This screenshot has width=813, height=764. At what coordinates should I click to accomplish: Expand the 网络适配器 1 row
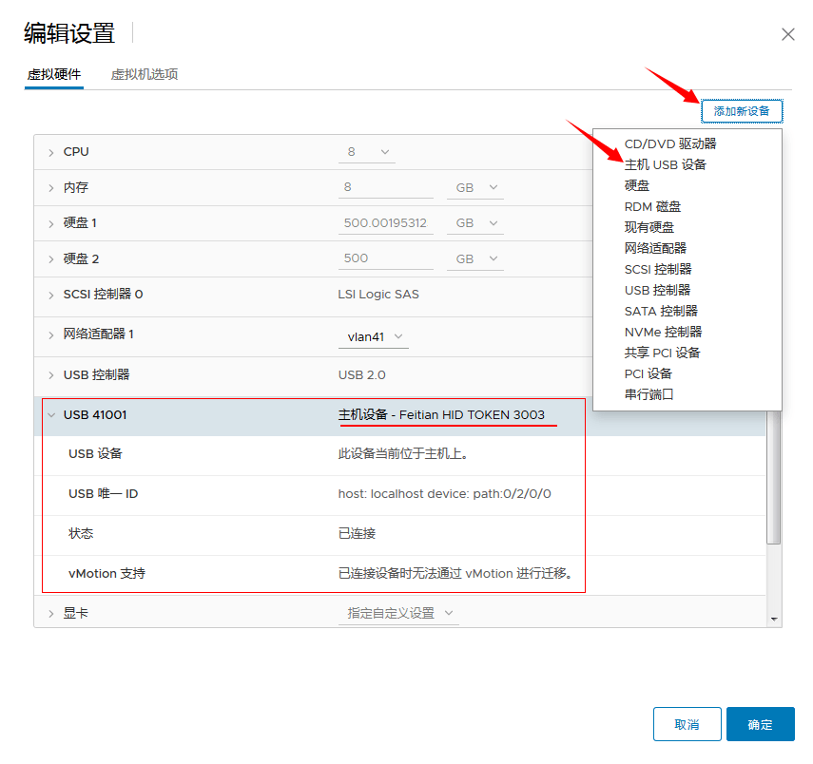click(50, 334)
